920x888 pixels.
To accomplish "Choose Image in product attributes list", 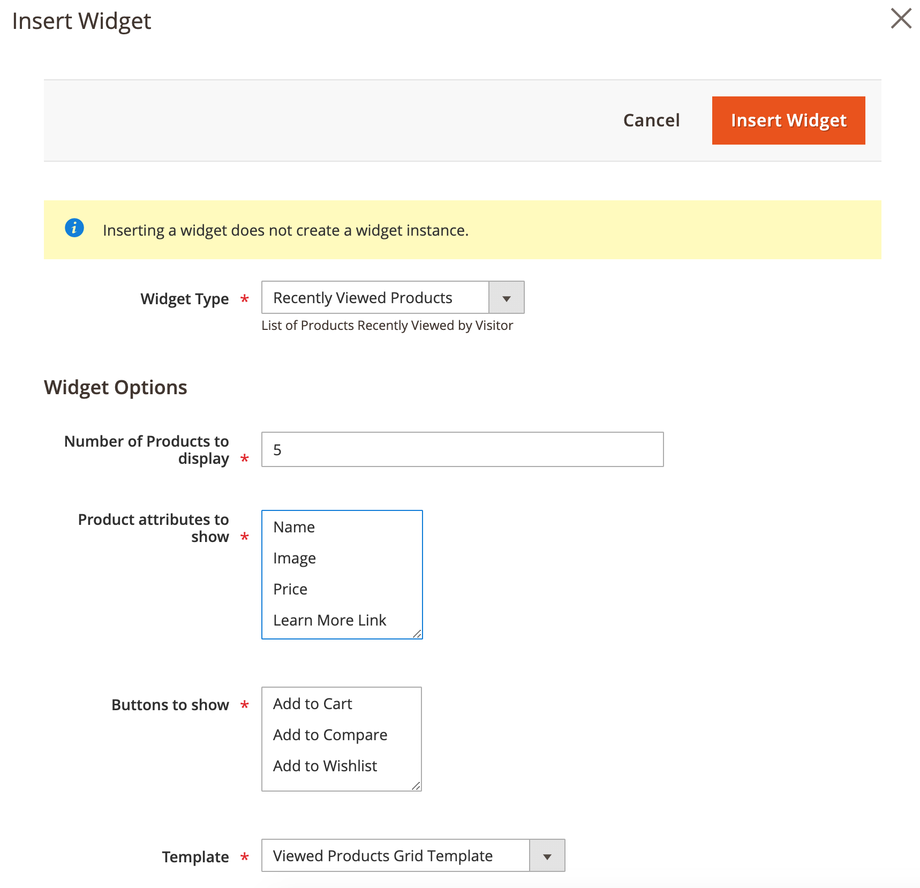I will [x=295, y=559].
